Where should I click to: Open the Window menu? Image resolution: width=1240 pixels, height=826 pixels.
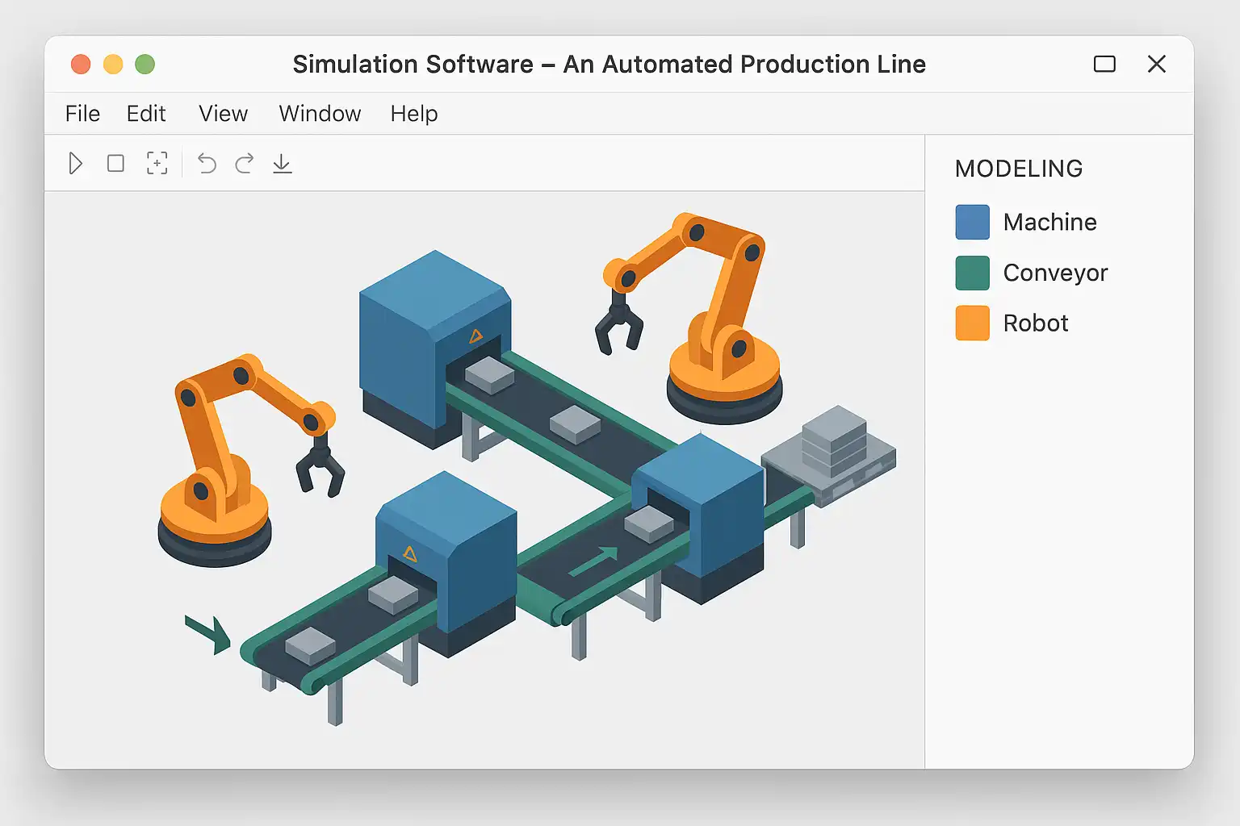point(320,114)
